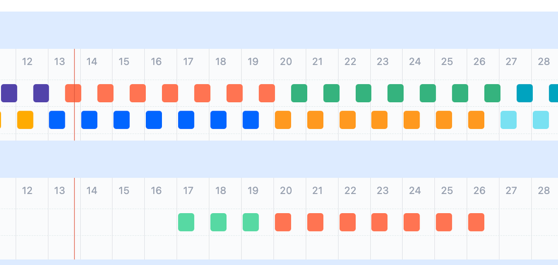
Task: Open the fully visible teal square in the upper timeline's first row
Action: click(524, 93)
